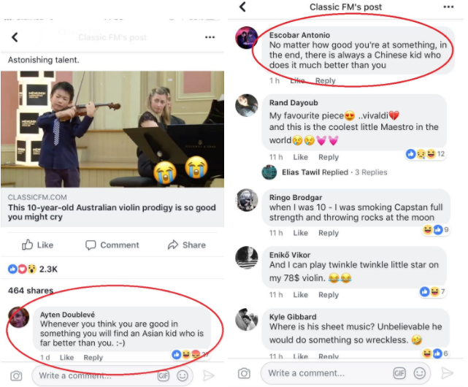Tap the Share button under the post

tap(186, 245)
